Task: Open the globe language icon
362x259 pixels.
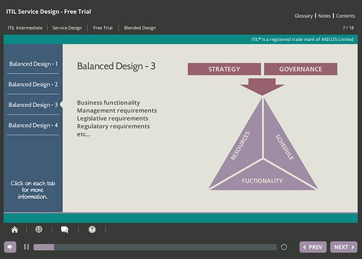Action: [x=39, y=229]
